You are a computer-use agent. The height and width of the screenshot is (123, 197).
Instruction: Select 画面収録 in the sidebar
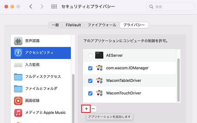pos(41,101)
